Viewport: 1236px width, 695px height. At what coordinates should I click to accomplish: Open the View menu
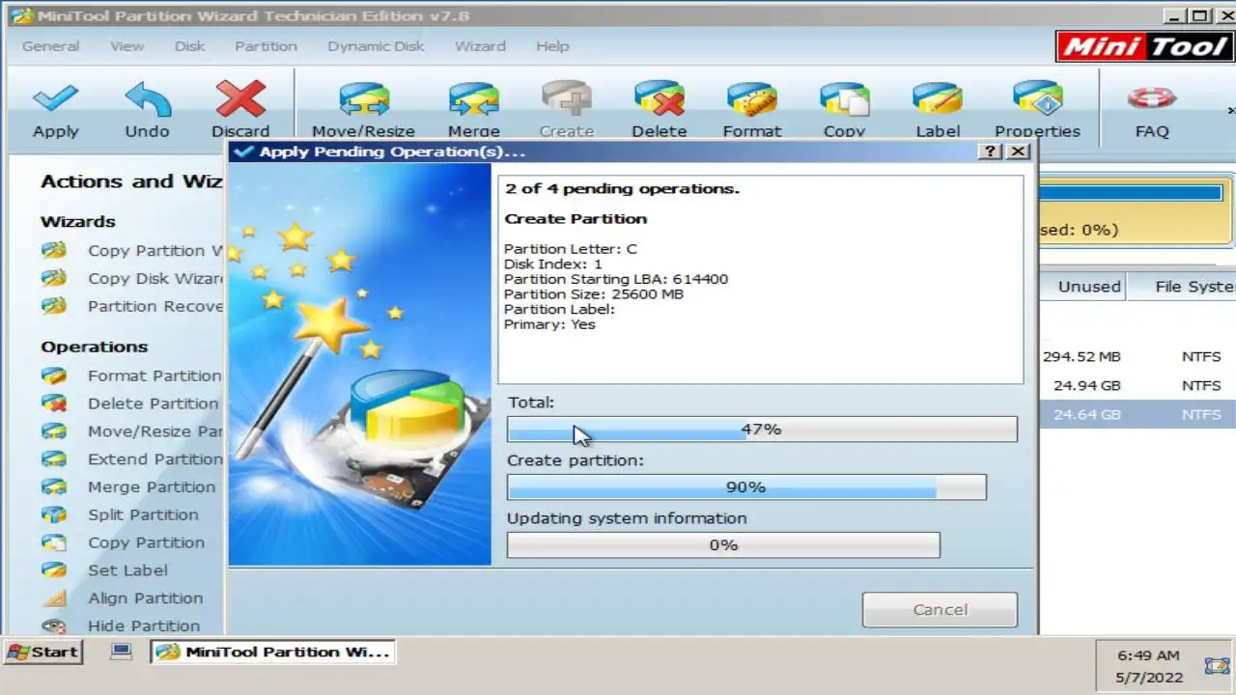click(126, 46)
